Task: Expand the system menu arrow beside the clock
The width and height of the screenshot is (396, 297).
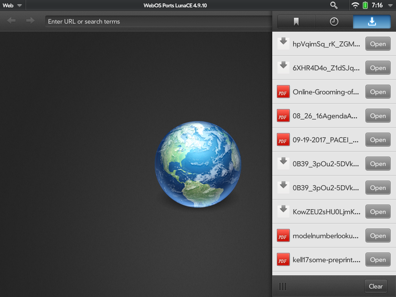Action: tap(391, 5)
